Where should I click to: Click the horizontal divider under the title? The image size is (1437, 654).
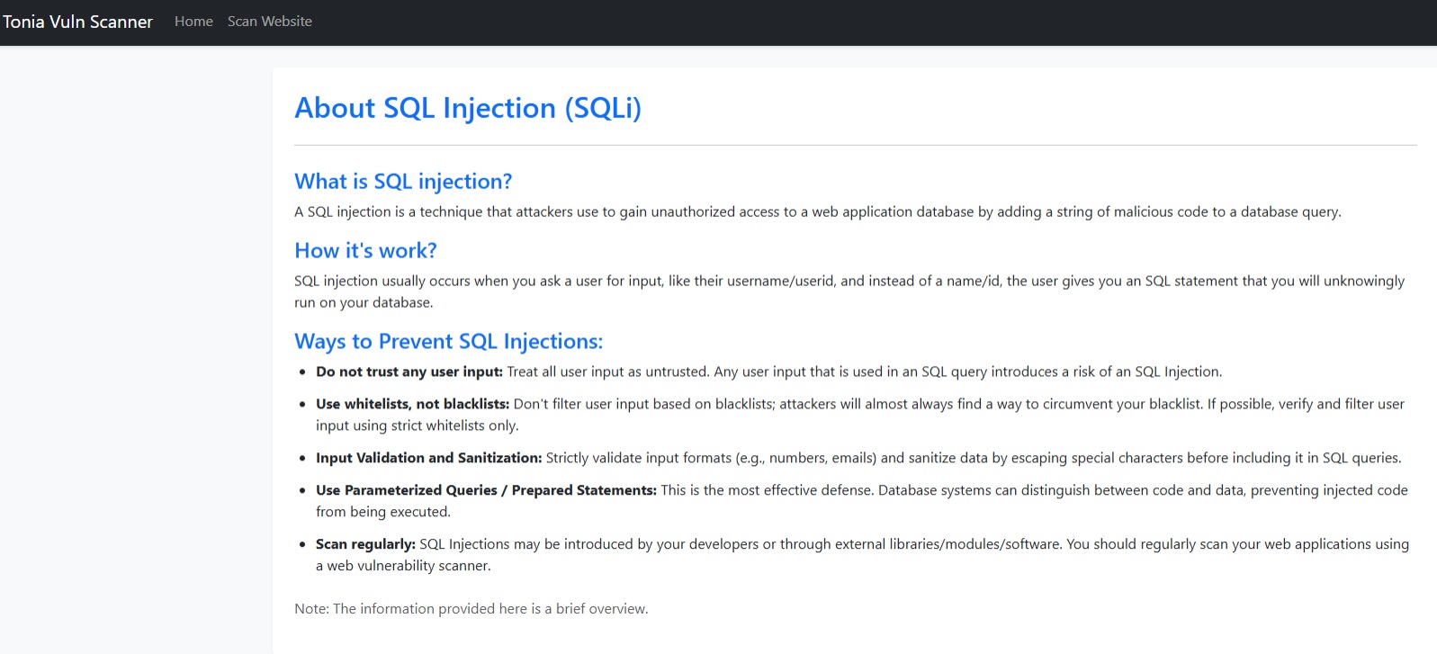click(x=856, y=145)
